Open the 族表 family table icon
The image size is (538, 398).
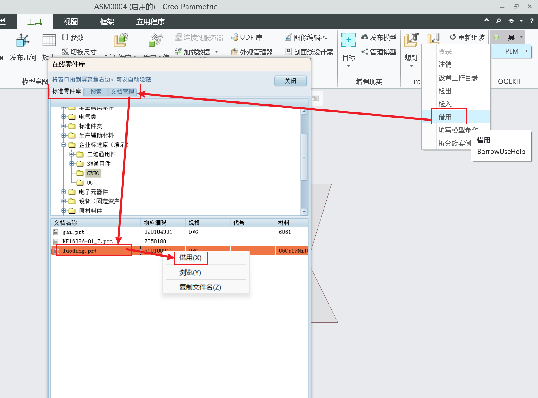point(49,40)
